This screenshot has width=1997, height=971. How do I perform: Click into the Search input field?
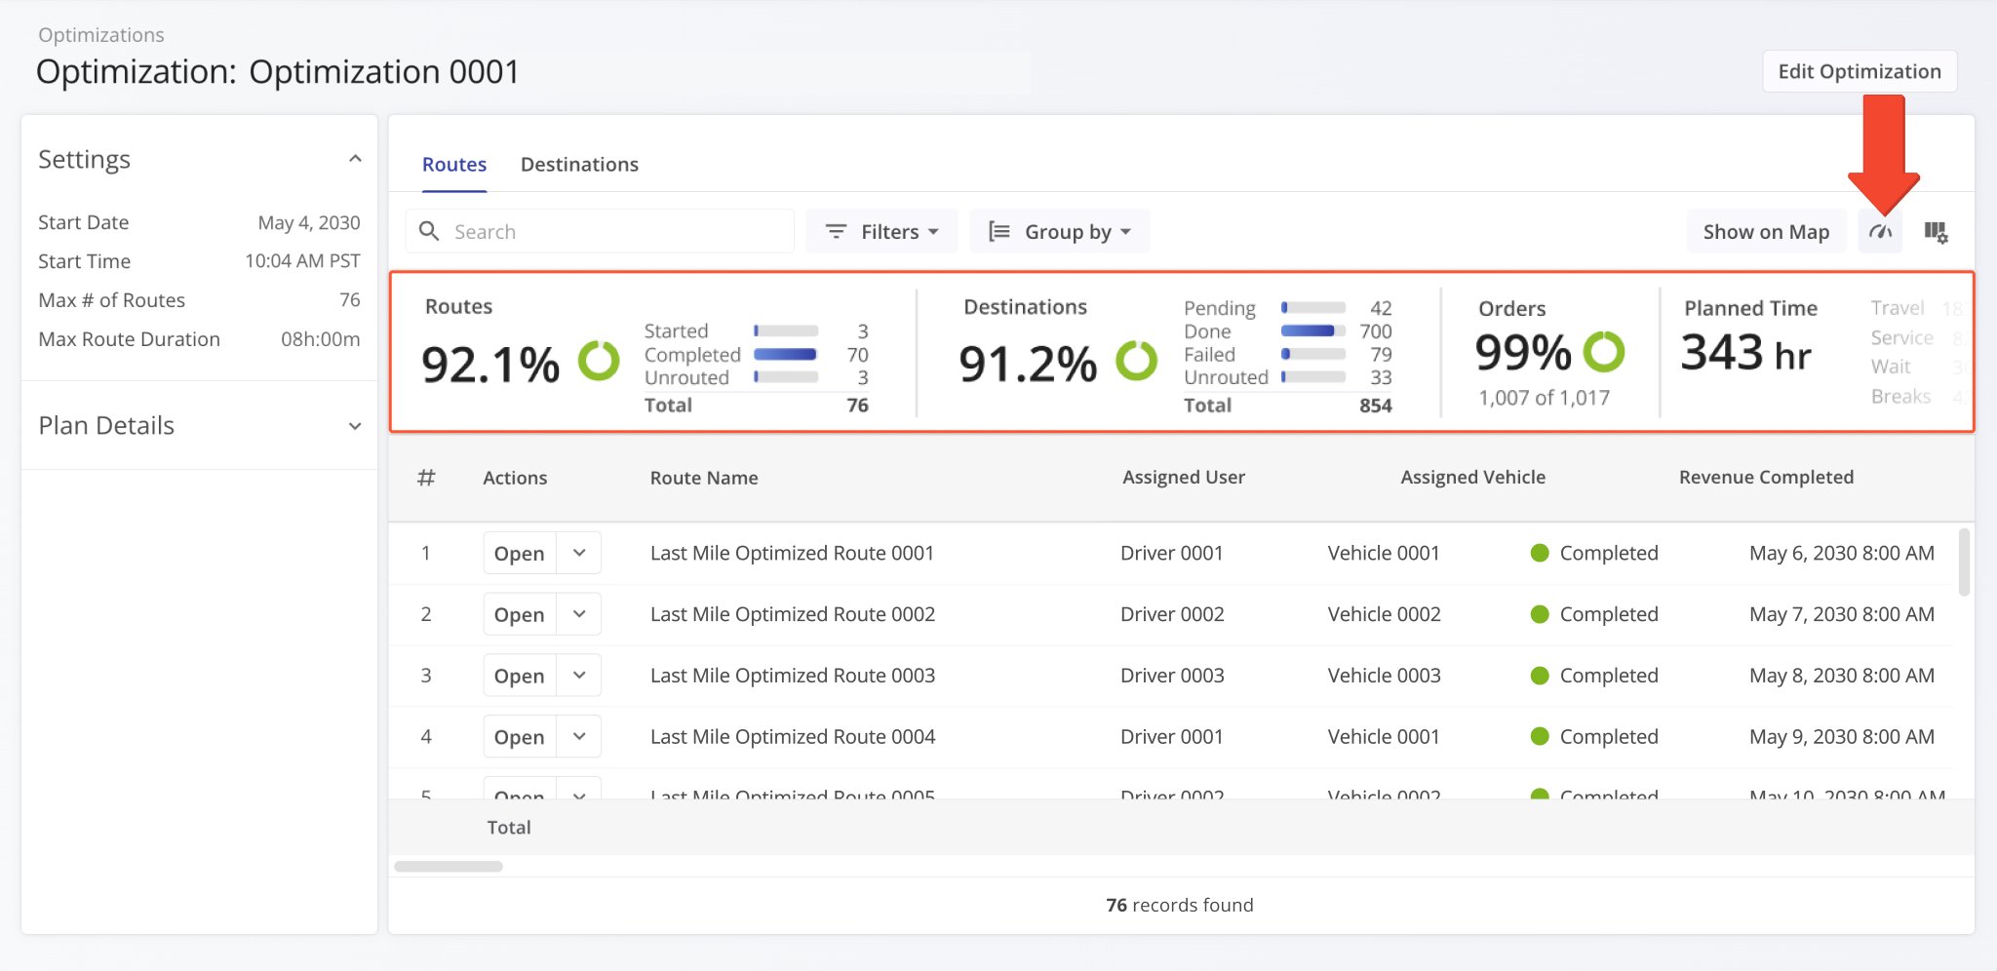point(614,232)
